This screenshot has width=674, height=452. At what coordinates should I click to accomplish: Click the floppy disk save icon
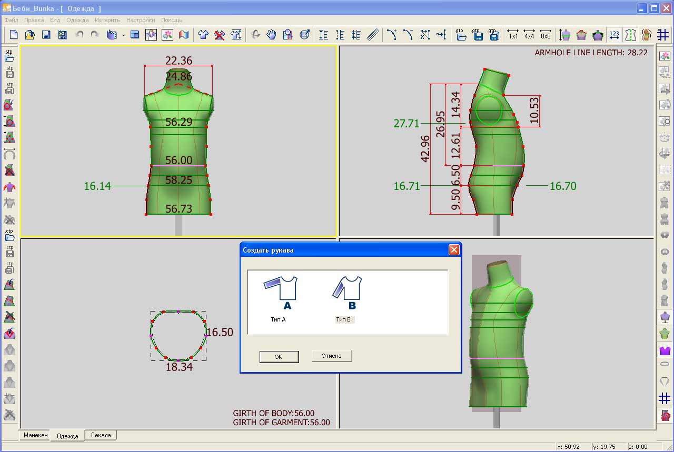point(46,35)
